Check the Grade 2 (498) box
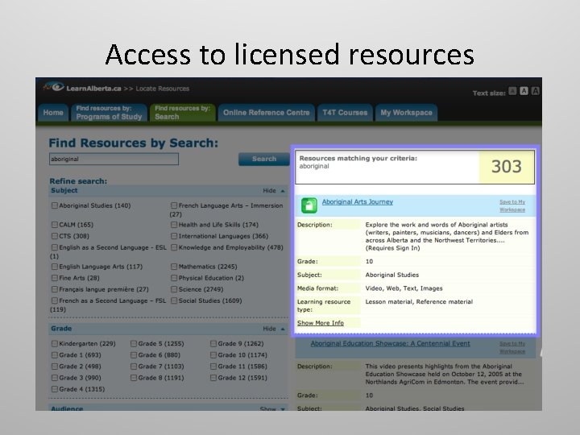 tap(55, 367)
